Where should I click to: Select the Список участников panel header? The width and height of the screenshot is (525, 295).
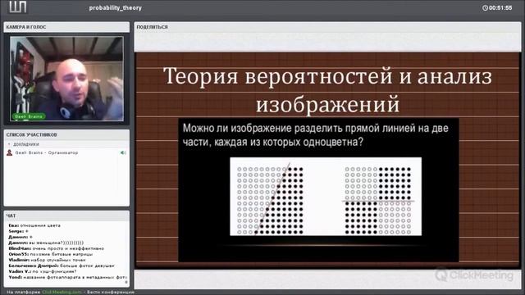[x=31, y=134]
